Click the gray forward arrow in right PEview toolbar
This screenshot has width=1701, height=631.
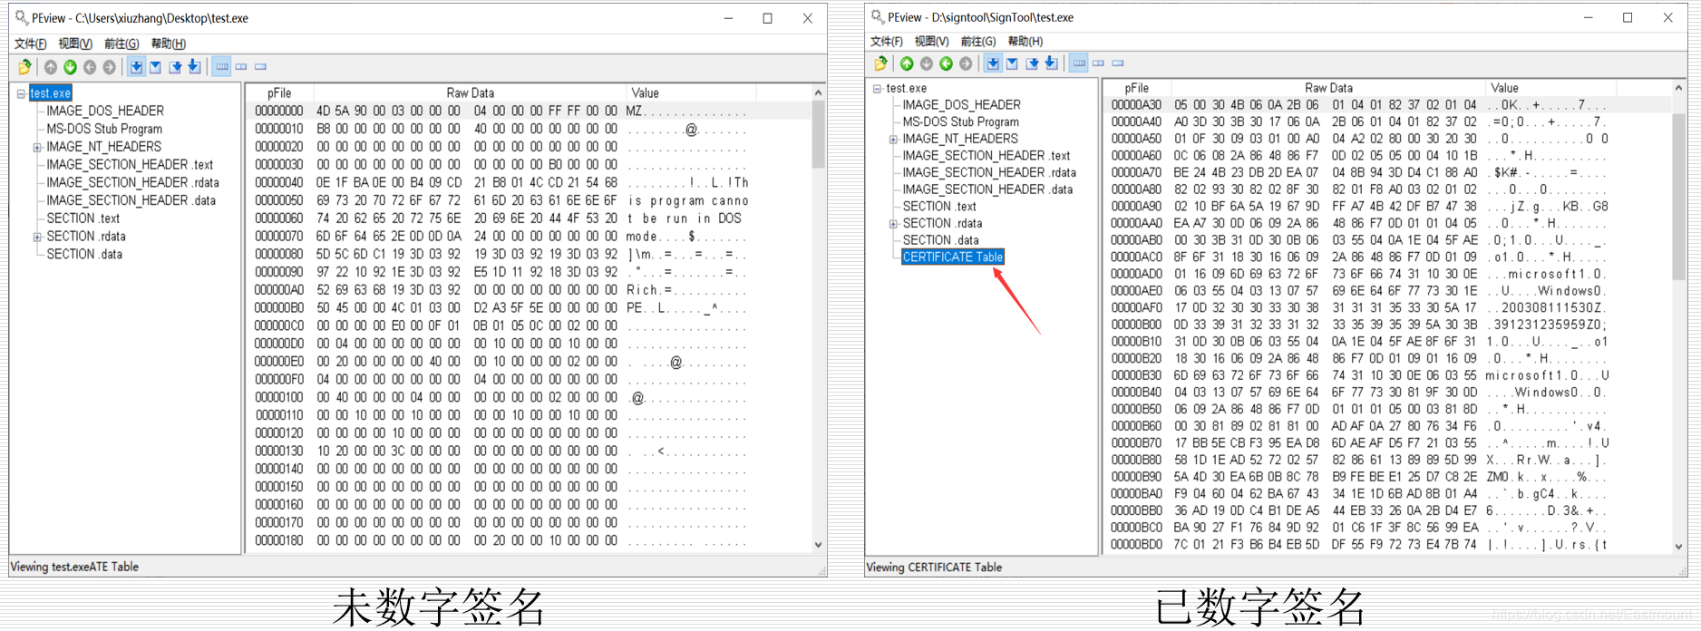[966, 63]
